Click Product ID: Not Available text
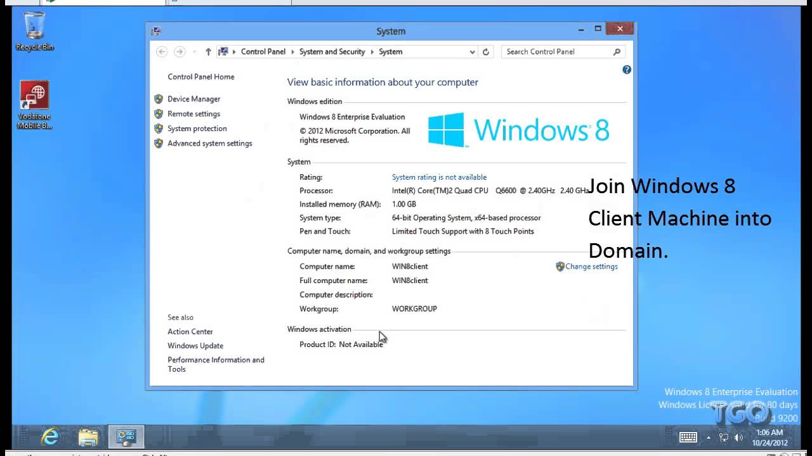This screenshot has height=456, width=812. pos(341,345)
